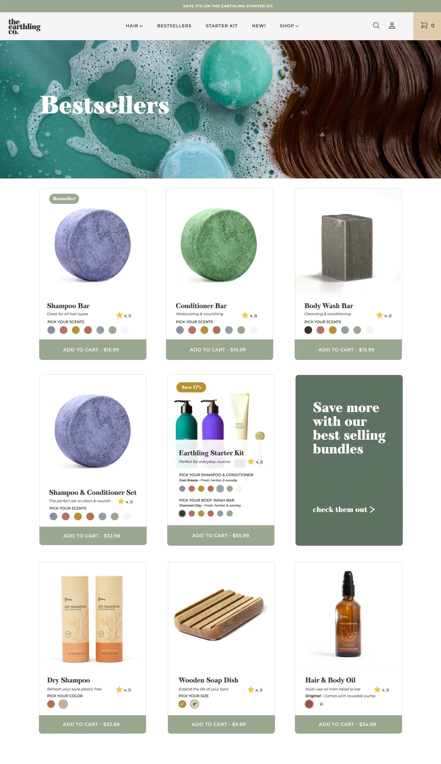Click the star rating on Shampoo Bar
Screen dimensions: 441x764
pyautogui.click(x=123, y=315)
